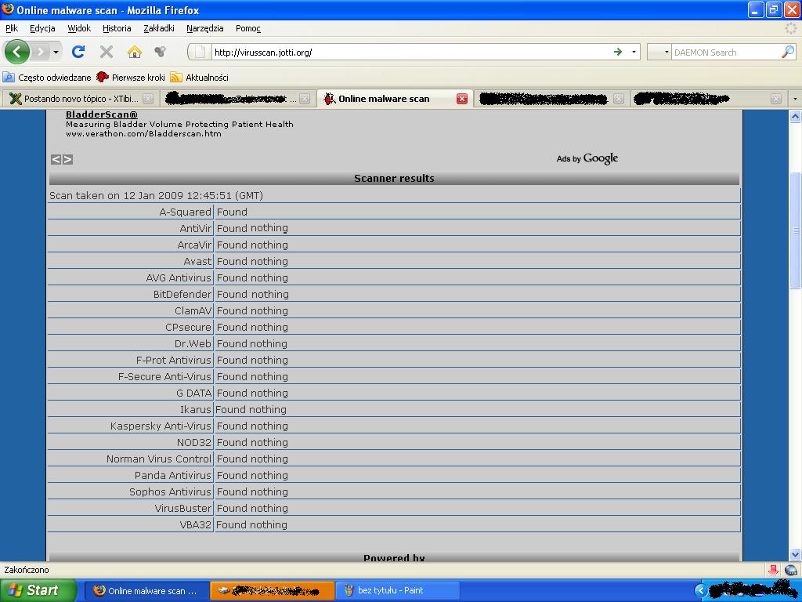Click the green Back navigation button
The height and width of the screenshot is (602, 802).
(x=17, y=52)
